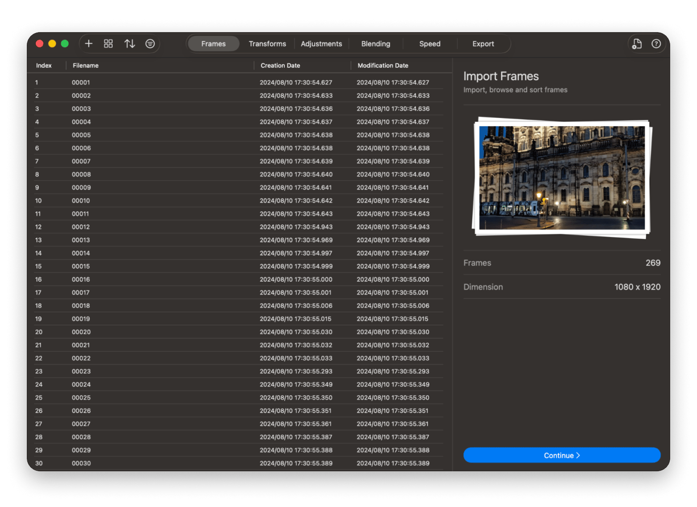Open the filter list icon

[150, 44]
